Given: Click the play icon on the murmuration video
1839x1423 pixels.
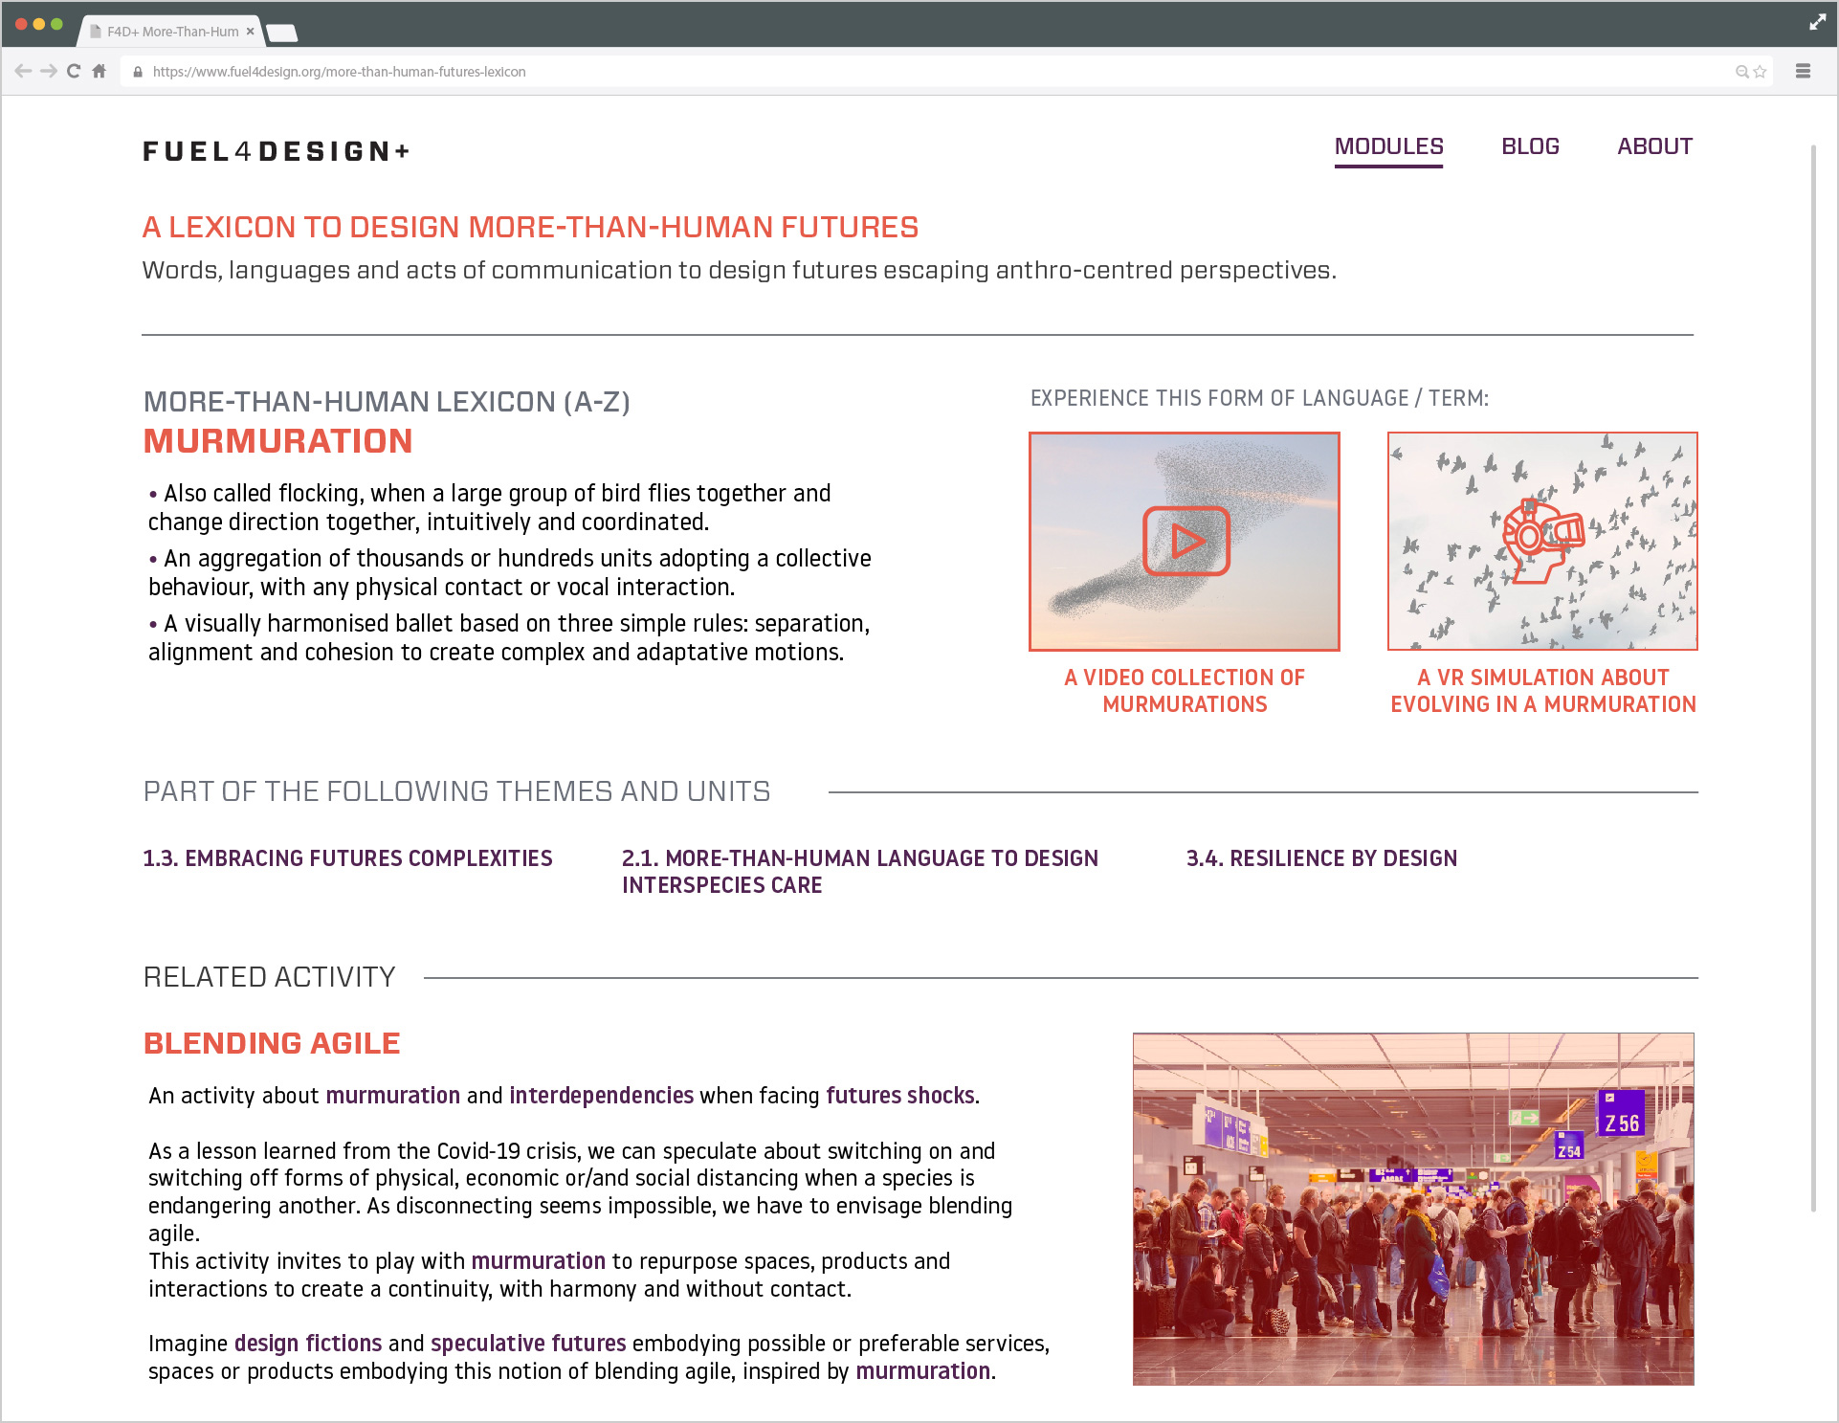Looking at the screenshot, I should 1185,542.
